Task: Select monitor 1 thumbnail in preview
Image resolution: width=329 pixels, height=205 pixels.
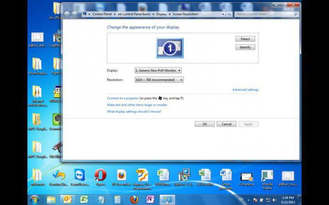Action: click(x=170, y=48)
